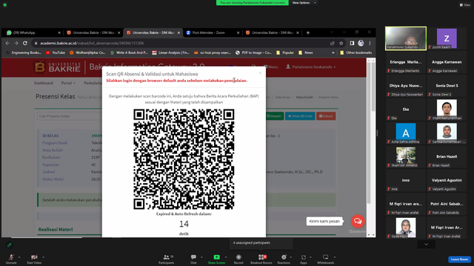Close the QR code dialog
This screenshot has width=474, height=266.
pos(260,73)
